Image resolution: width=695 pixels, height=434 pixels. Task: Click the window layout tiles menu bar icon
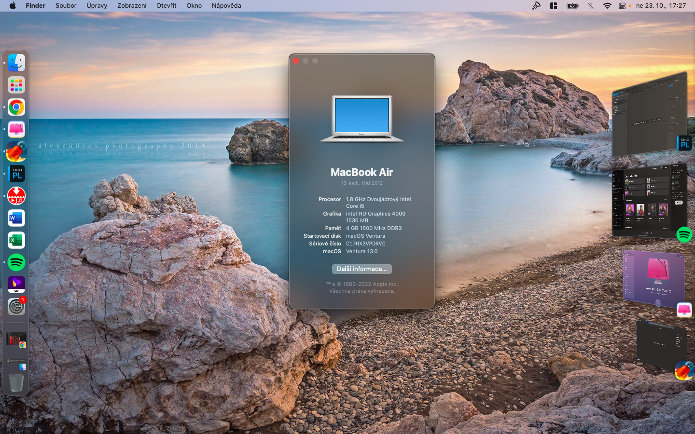[x=554, y=6]
